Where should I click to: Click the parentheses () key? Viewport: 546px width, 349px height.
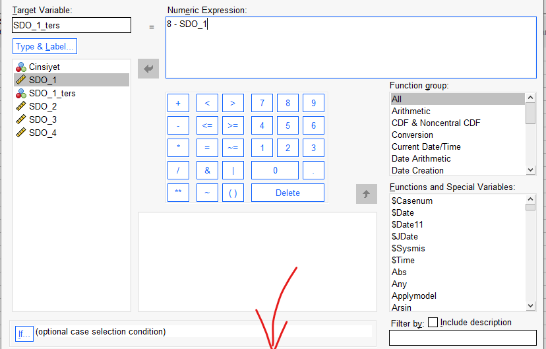233,193
